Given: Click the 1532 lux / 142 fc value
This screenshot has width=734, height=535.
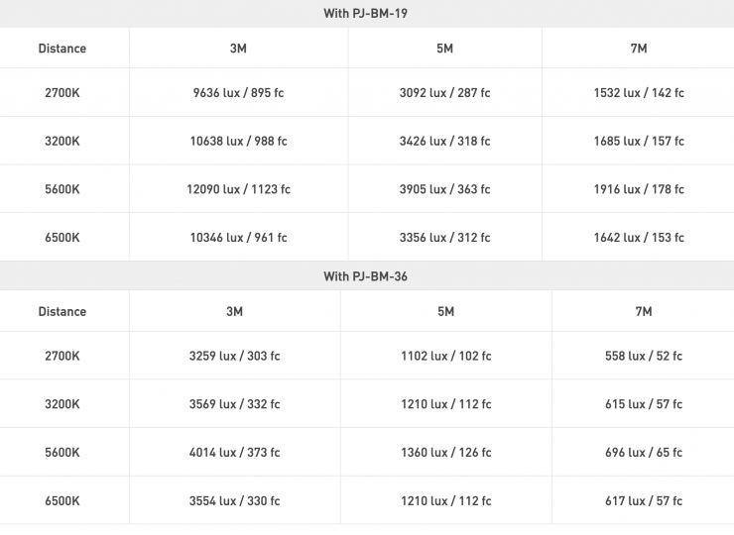Looking at the screenshot, I should 639,93.
